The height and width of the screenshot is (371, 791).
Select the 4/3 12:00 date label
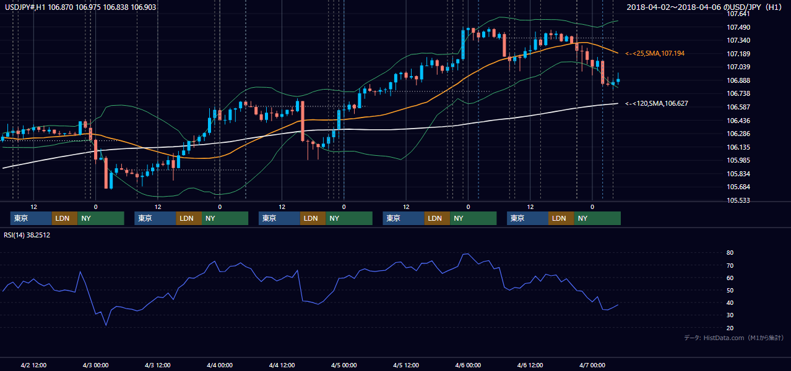157,365
